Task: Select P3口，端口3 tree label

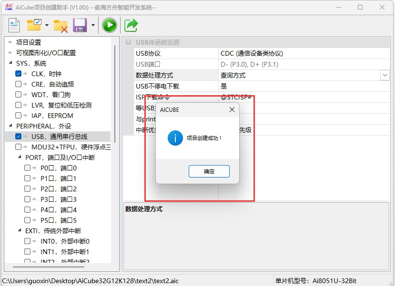Action: pyautogui.click(x=59, y=199)
